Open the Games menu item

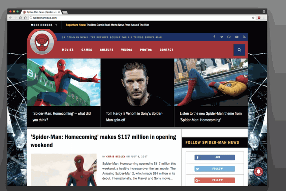coord(87,50)
